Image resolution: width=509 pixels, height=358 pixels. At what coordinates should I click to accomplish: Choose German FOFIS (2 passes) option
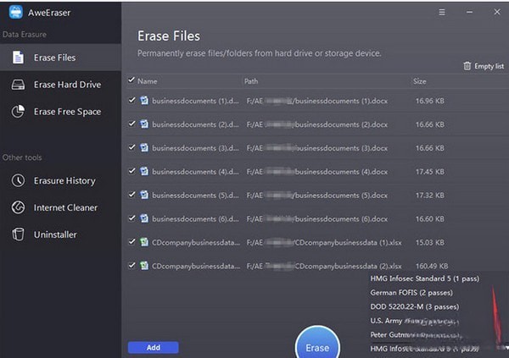(411, 293)
